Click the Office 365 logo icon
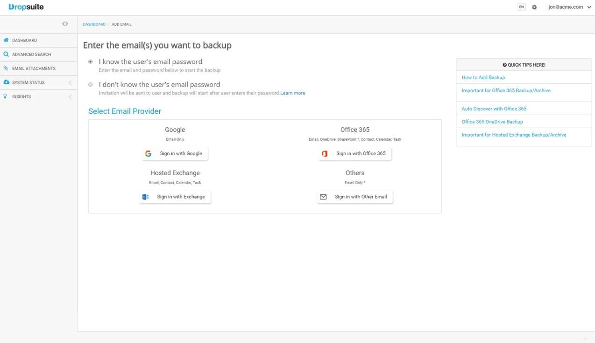 [x=325, y=154]
